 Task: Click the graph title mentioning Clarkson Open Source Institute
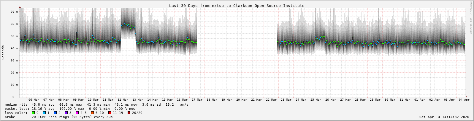237,6
